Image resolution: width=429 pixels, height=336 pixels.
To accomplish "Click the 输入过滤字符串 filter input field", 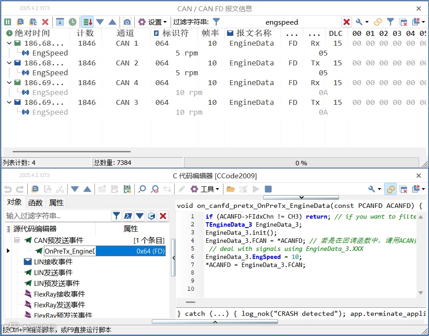I will click(58, 216).
